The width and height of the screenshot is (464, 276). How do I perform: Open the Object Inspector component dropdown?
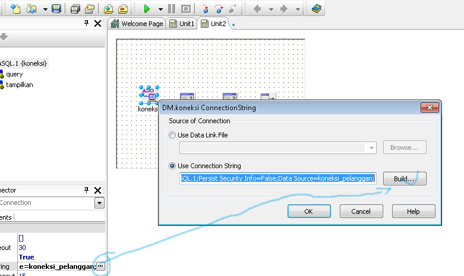pos(99,203)
